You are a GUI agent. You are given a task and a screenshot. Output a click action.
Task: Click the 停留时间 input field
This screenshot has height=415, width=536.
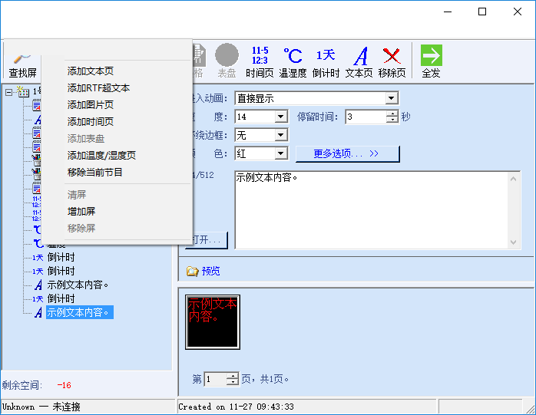tap(366, 117)
